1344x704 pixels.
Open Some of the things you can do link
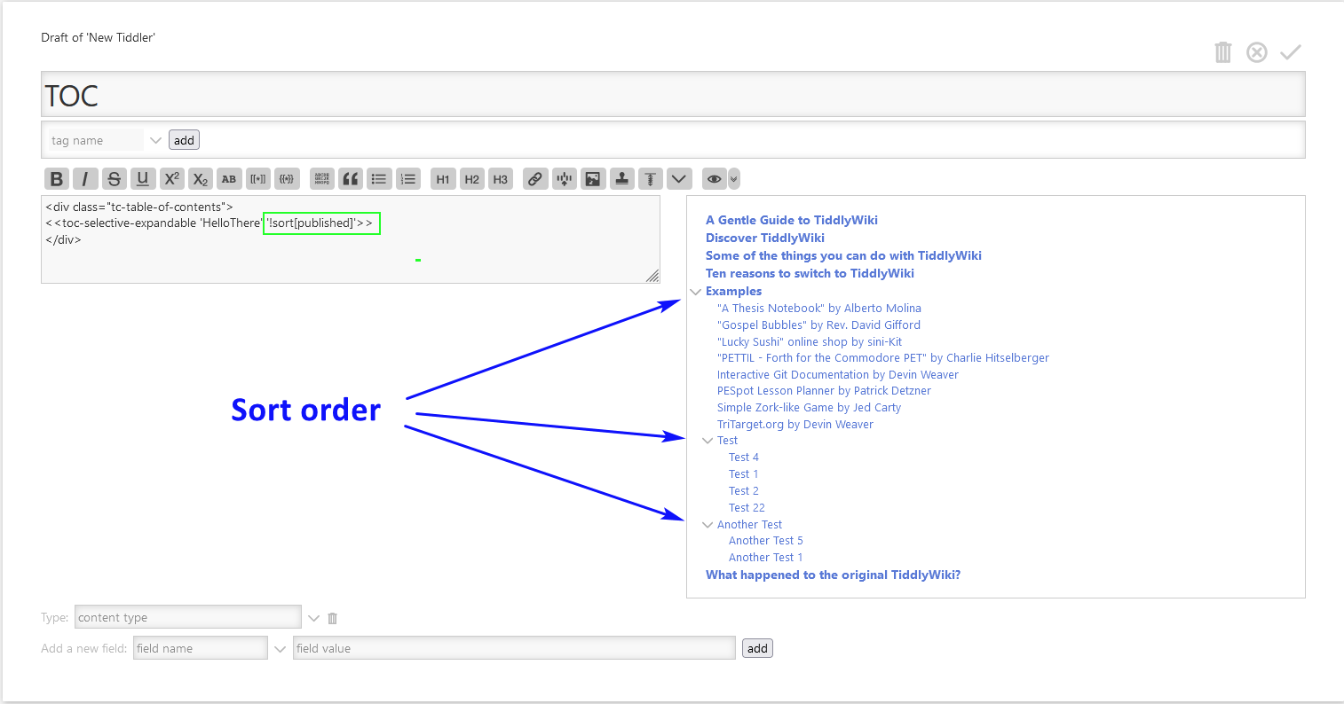click(843, 255)
